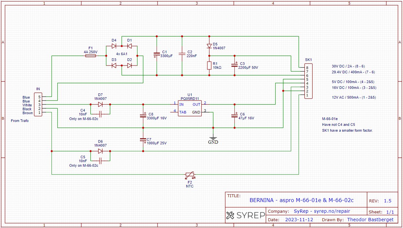Select the C7 1000µF 25V capacitor
The height and width of the screenshot is (228, 403).
point(143,139)
